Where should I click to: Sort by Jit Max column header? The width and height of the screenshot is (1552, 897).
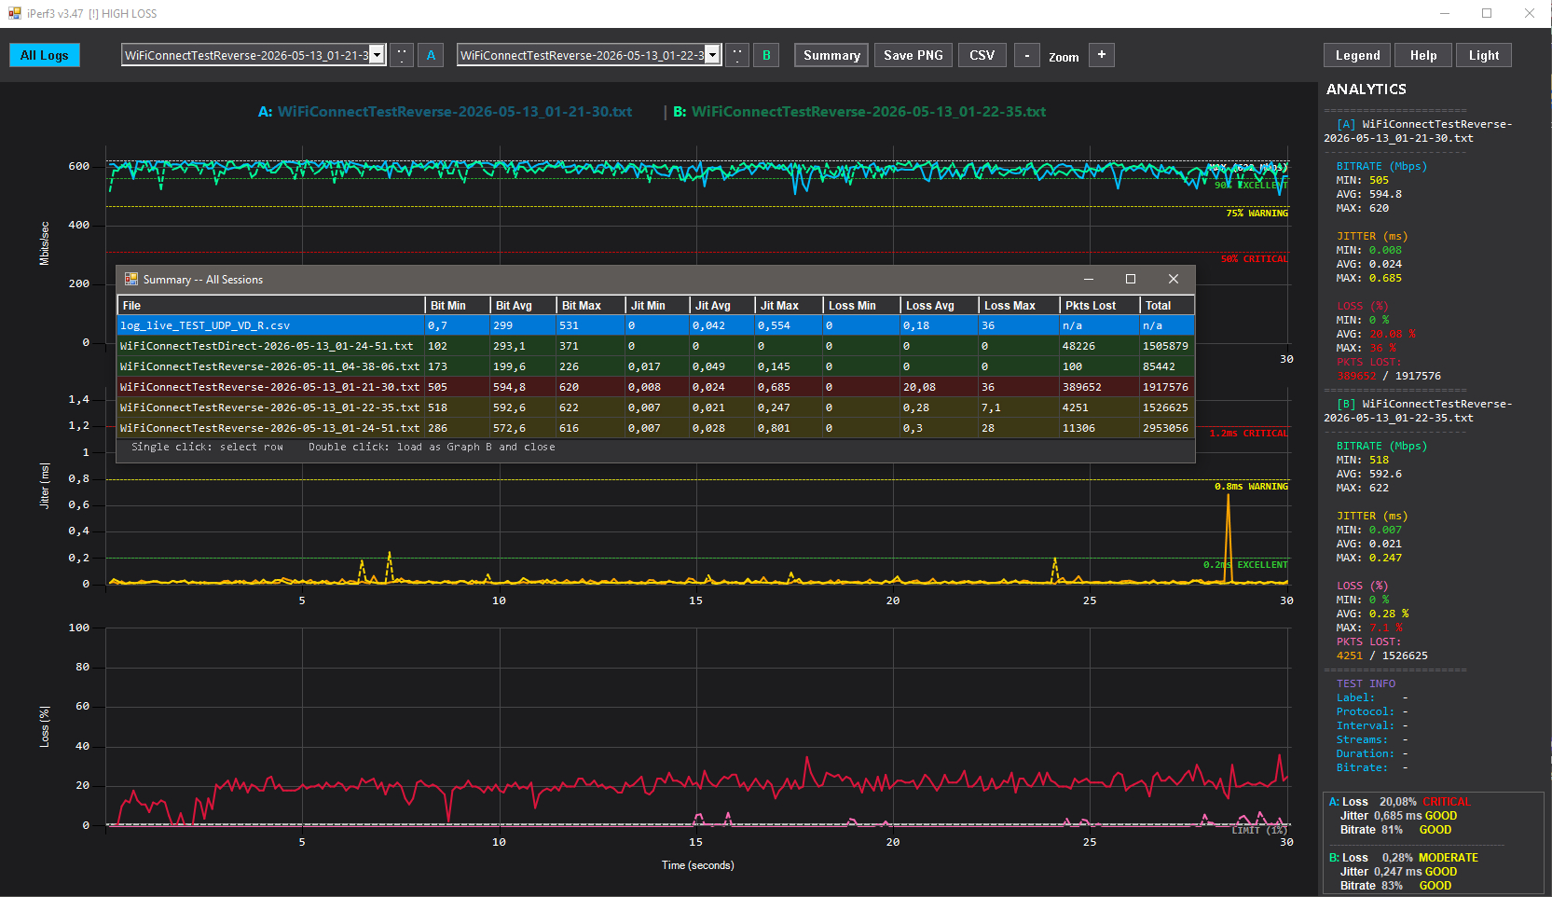tap(790, 306)
